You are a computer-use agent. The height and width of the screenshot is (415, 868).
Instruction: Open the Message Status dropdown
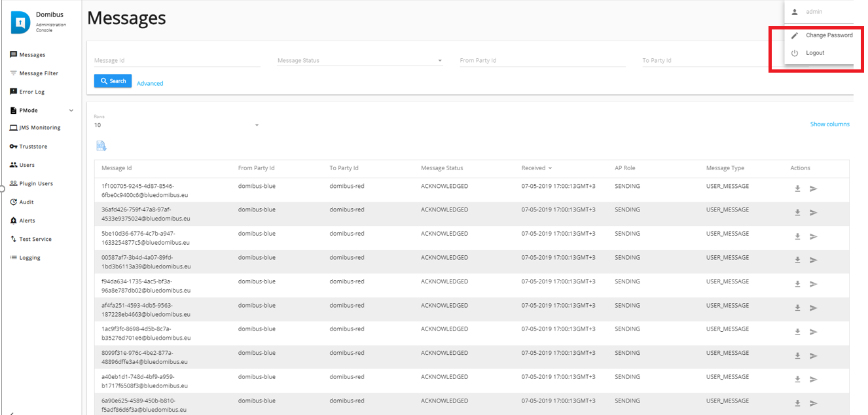[x=360, y=60]
